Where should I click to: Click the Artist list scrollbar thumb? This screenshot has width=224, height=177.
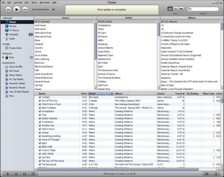[158, 29]
